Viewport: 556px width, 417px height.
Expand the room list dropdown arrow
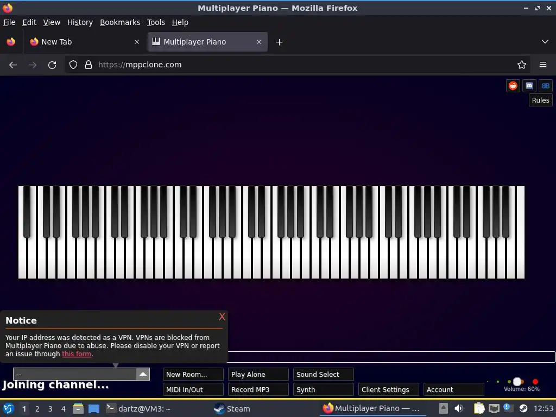coord(143,374)
